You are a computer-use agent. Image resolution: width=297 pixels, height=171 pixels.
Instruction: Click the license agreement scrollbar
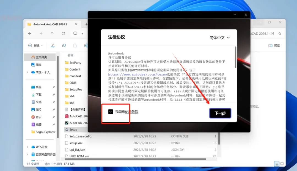tap(236, 57)
